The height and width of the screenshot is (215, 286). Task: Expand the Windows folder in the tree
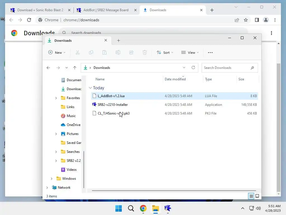51,179
